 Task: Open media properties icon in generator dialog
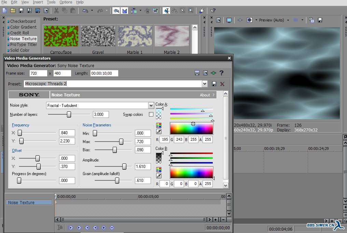tap(205, 73)
